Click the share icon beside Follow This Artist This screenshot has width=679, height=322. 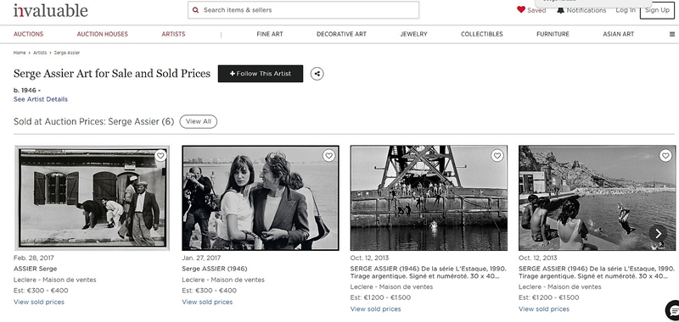tap(317, 74)
